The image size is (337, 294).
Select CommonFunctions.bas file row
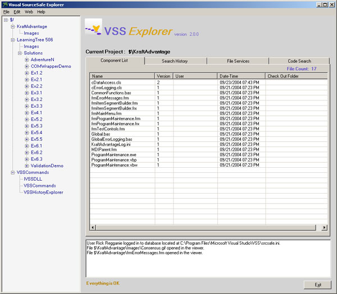pyautogui.click(x=208, y=93)
